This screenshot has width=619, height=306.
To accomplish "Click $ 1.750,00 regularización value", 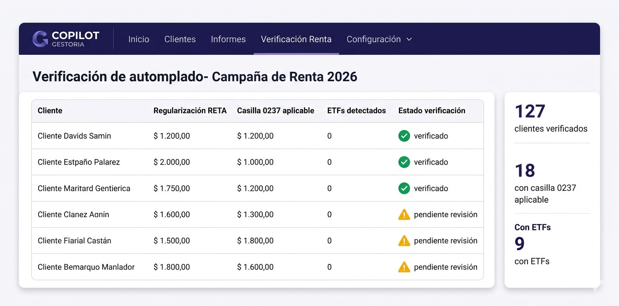I will (x=172, y=188).
